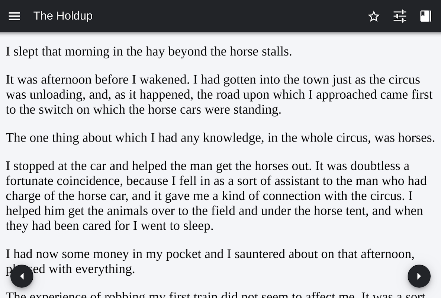
Task: Tap the paragraph "The one thing about which"
Action: (220, 138)
